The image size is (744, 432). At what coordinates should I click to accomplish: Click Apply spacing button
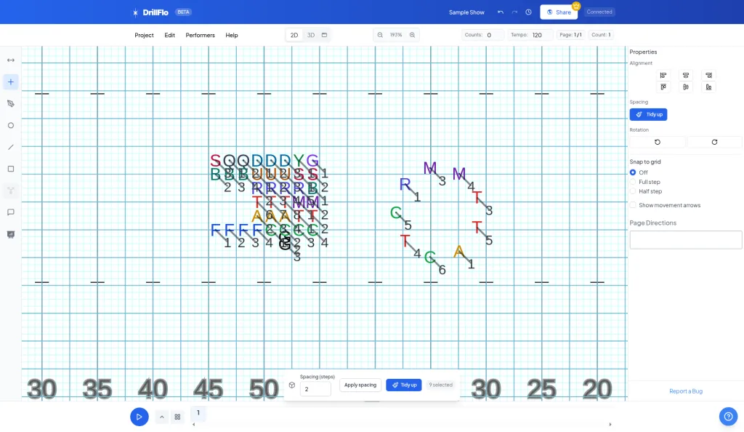pyautogui.click(x=360, y=385)
